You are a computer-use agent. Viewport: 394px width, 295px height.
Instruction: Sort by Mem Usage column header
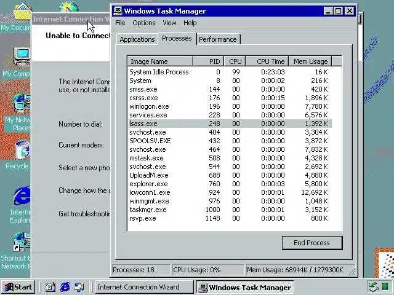(310, 61)
